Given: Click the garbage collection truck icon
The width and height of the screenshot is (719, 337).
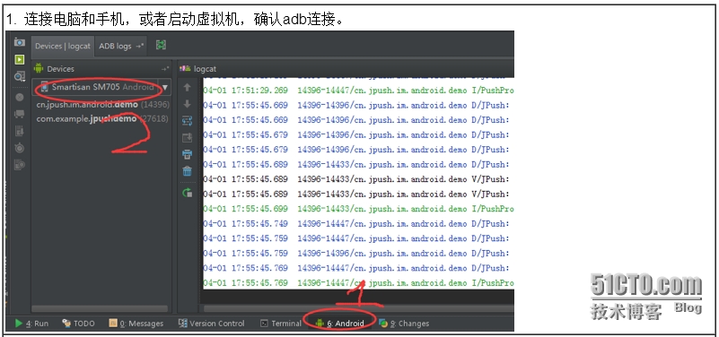Looking at the screenshot, I should (x=19, y=114).
